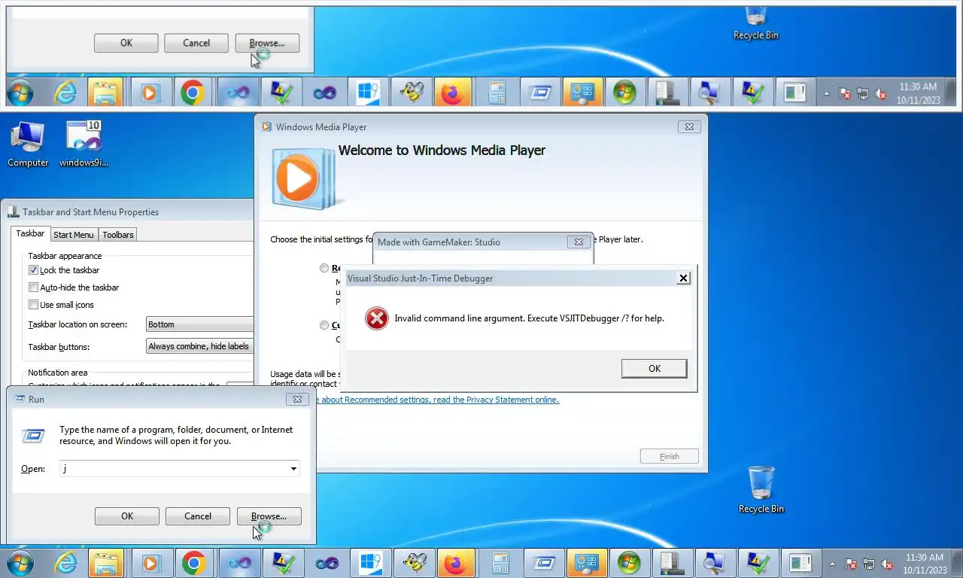Toggle the Lock the taskbar checkbox
963x578 pixels.
pos(33,270)
